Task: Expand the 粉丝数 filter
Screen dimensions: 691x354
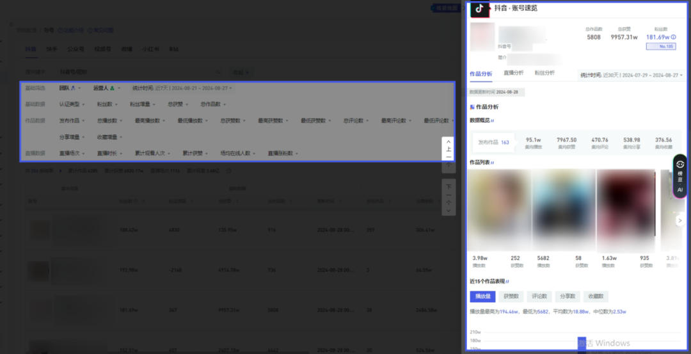Action: click(x=107, y=104)
